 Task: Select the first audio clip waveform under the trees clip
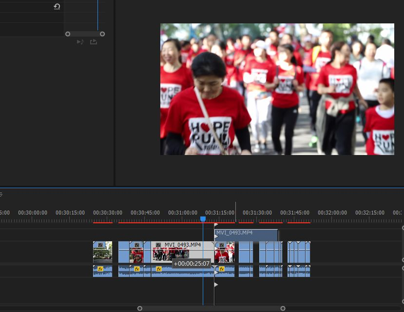[102, 271]
